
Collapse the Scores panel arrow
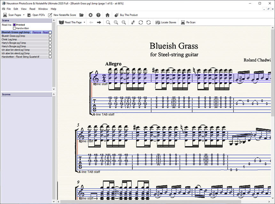pos(54,94)
